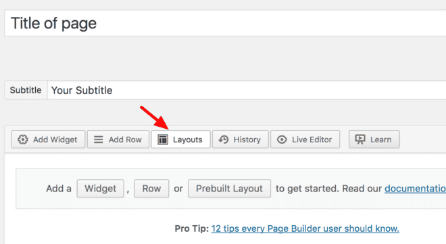Click the Prebuilt Layout button
Screen dimensions: 446x244
[x=229, y=188]
